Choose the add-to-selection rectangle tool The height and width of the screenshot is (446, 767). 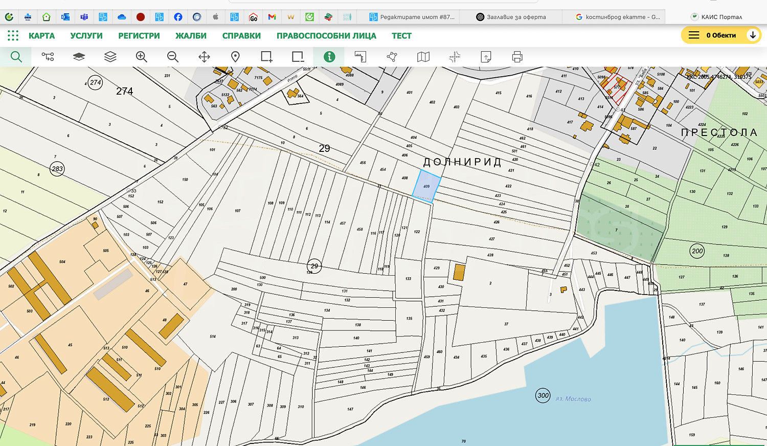pos(266,57)
